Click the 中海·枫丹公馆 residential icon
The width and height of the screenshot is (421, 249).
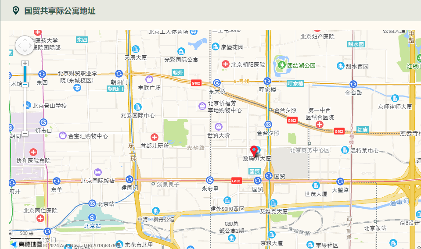(156, 211)
